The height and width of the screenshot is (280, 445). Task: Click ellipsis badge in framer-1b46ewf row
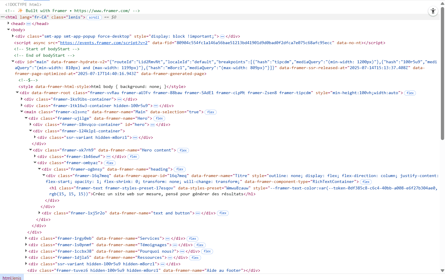[x=108, y=157]
